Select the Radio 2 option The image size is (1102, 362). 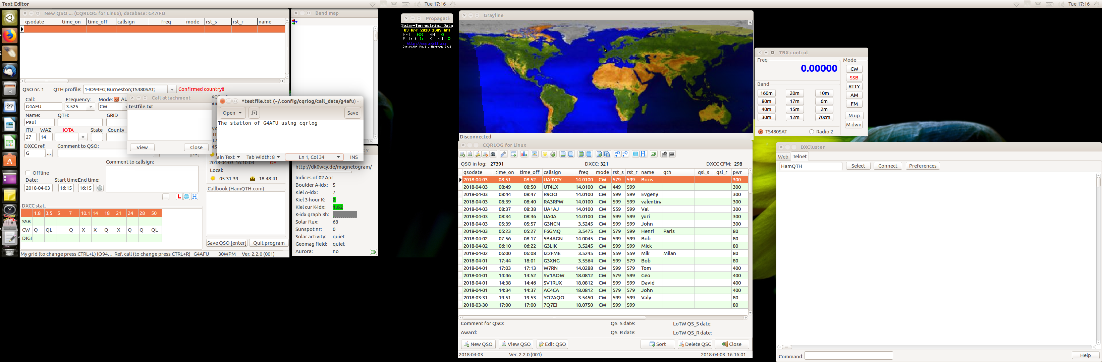point(812,132)
